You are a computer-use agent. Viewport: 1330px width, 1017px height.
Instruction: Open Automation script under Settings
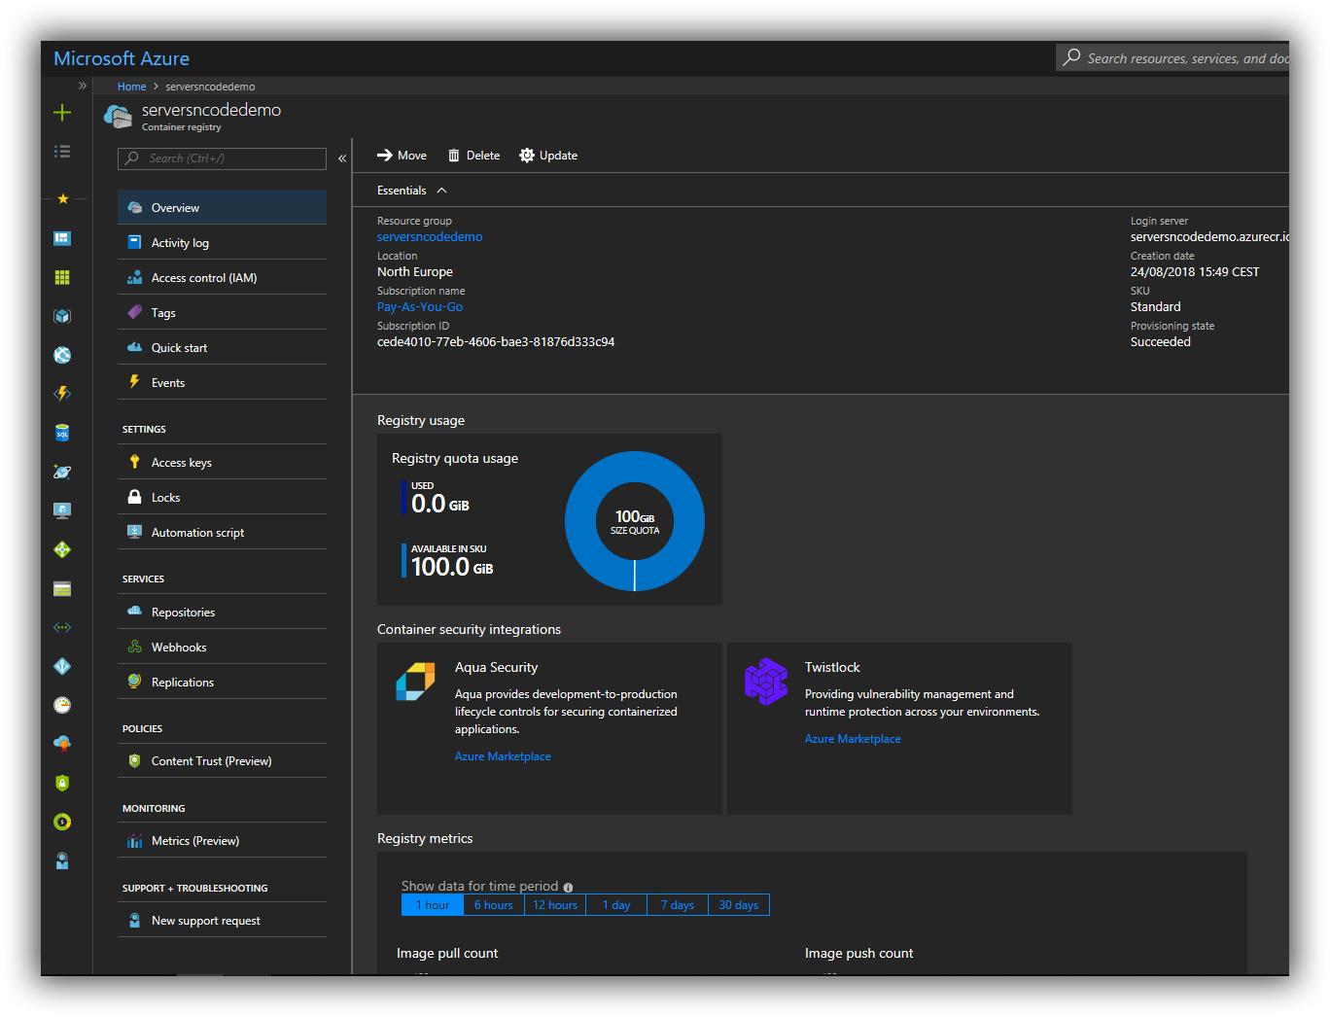coord(222,532)
